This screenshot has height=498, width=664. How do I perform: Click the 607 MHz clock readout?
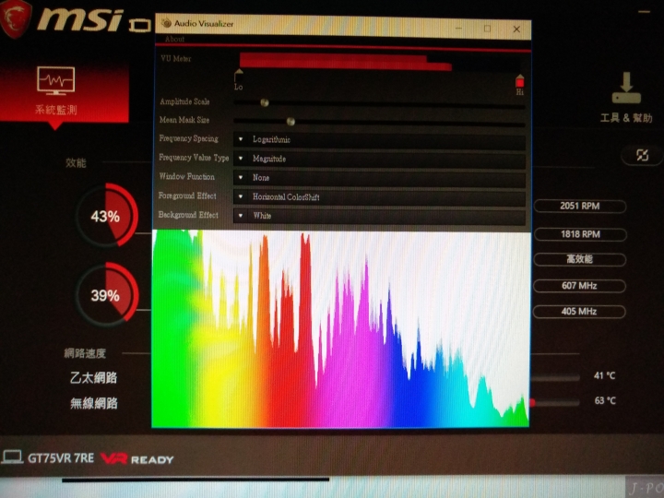pyautogui.click(x=579, y=286)
